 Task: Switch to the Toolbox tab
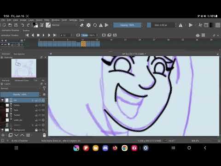pyautogui.click(x=26, y=30)
